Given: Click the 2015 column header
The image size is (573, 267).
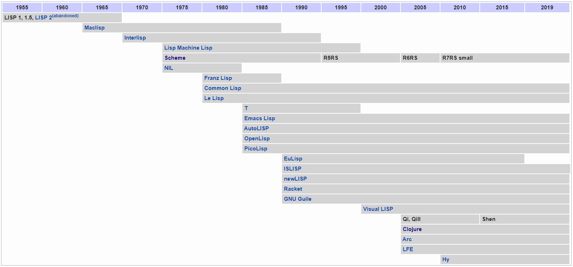Looking at the screenshot, I should pyautogui.click(x=502, y=8).
